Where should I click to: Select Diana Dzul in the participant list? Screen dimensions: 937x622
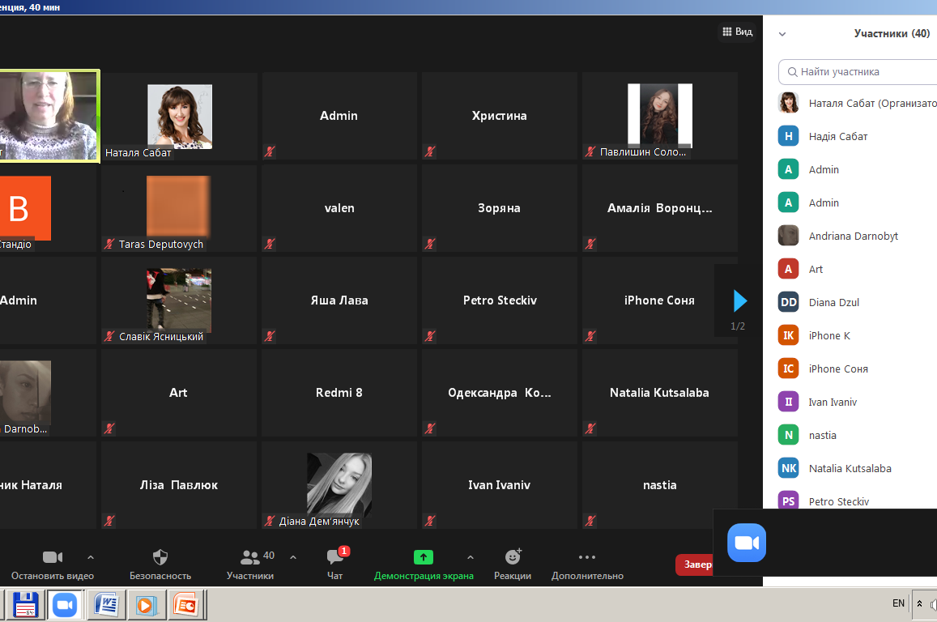tap(834, 302)
